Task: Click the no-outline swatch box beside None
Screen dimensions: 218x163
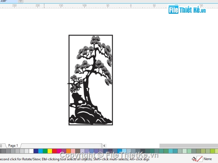Action: click(x=199, y=159)
